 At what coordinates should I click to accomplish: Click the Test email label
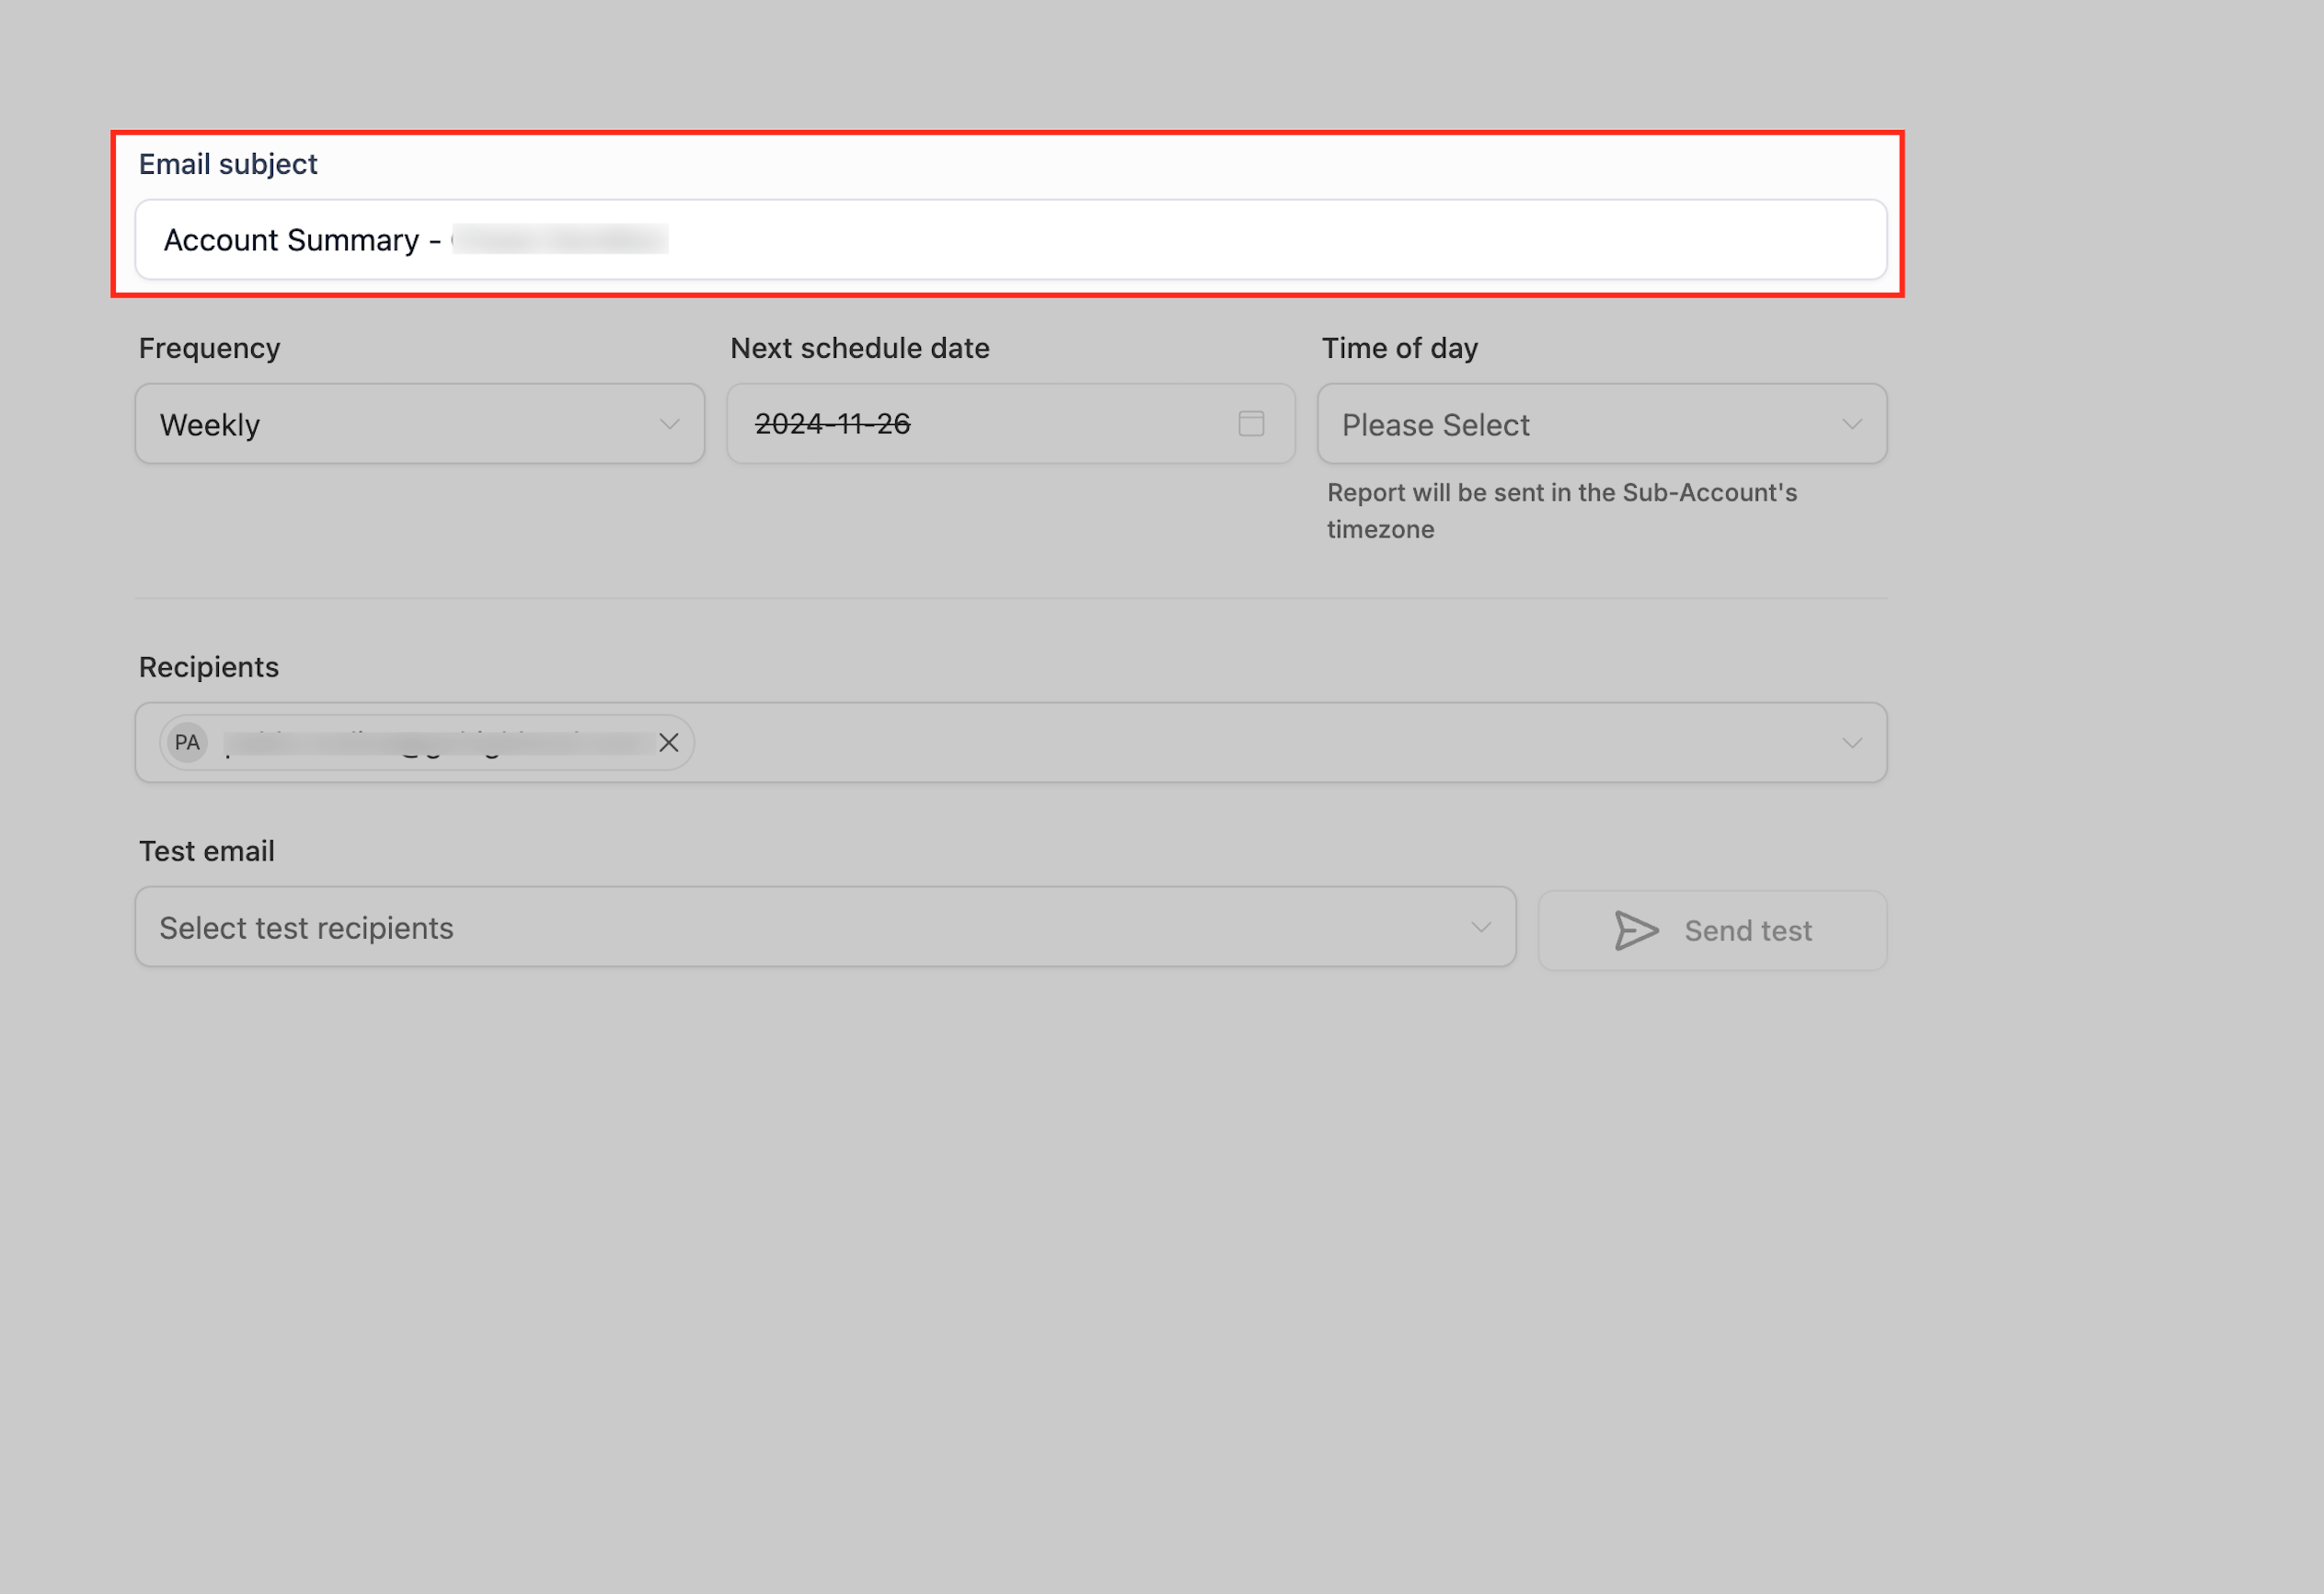point(206,851)
